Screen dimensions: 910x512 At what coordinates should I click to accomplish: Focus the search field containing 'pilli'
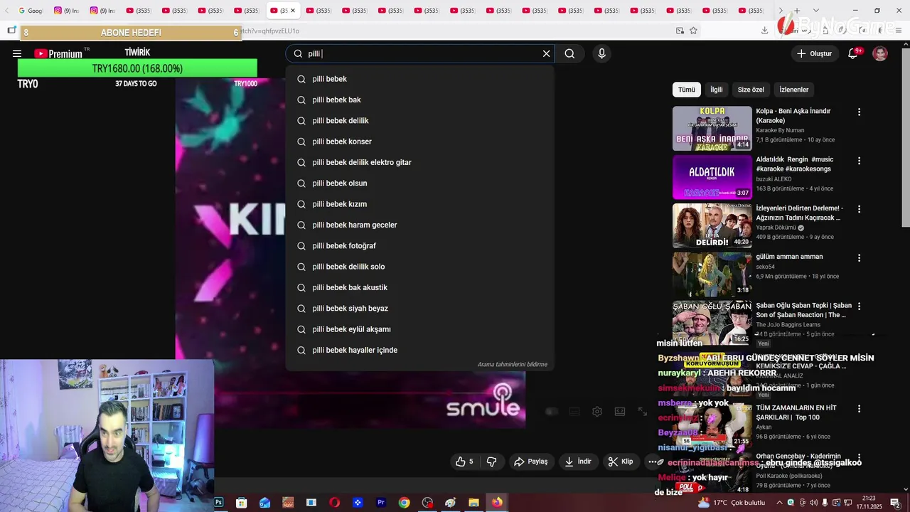pos(421,53)
